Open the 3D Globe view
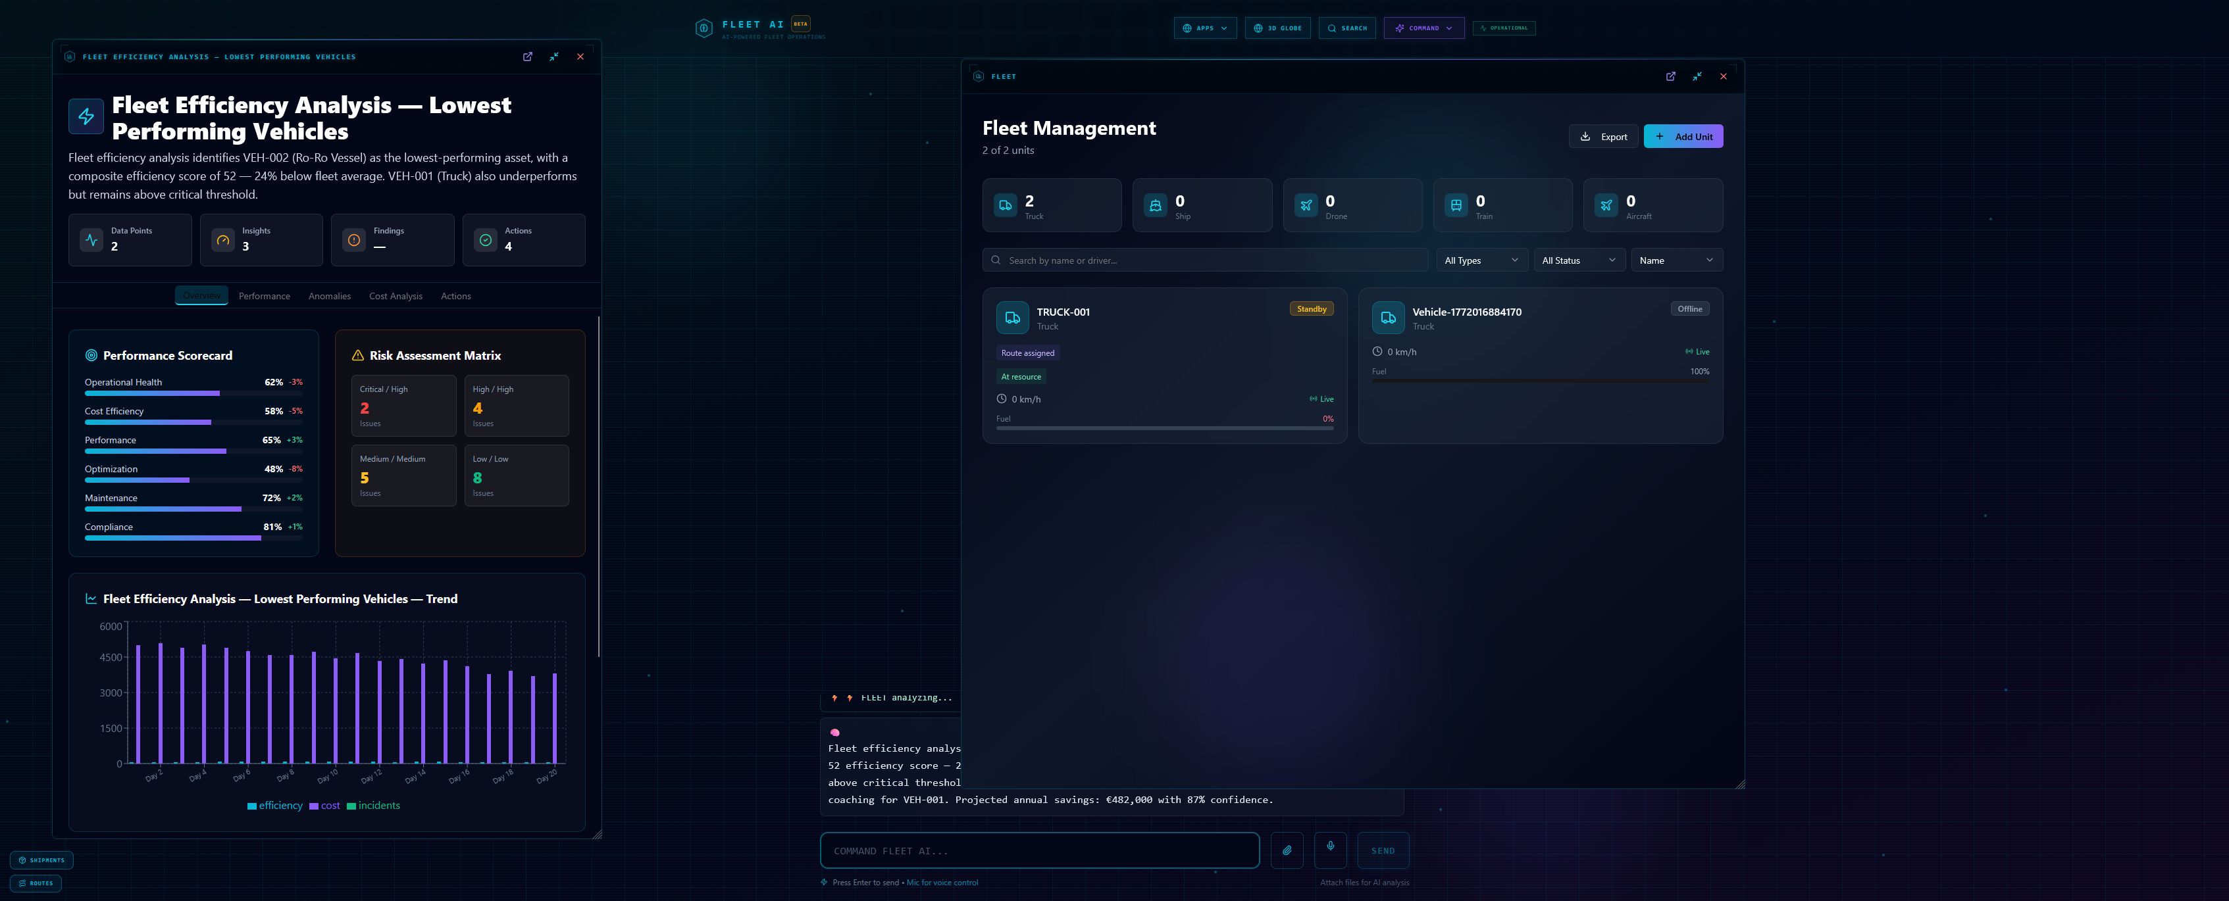This screenshot has width=2229, height=901. tap(1277, 28)
